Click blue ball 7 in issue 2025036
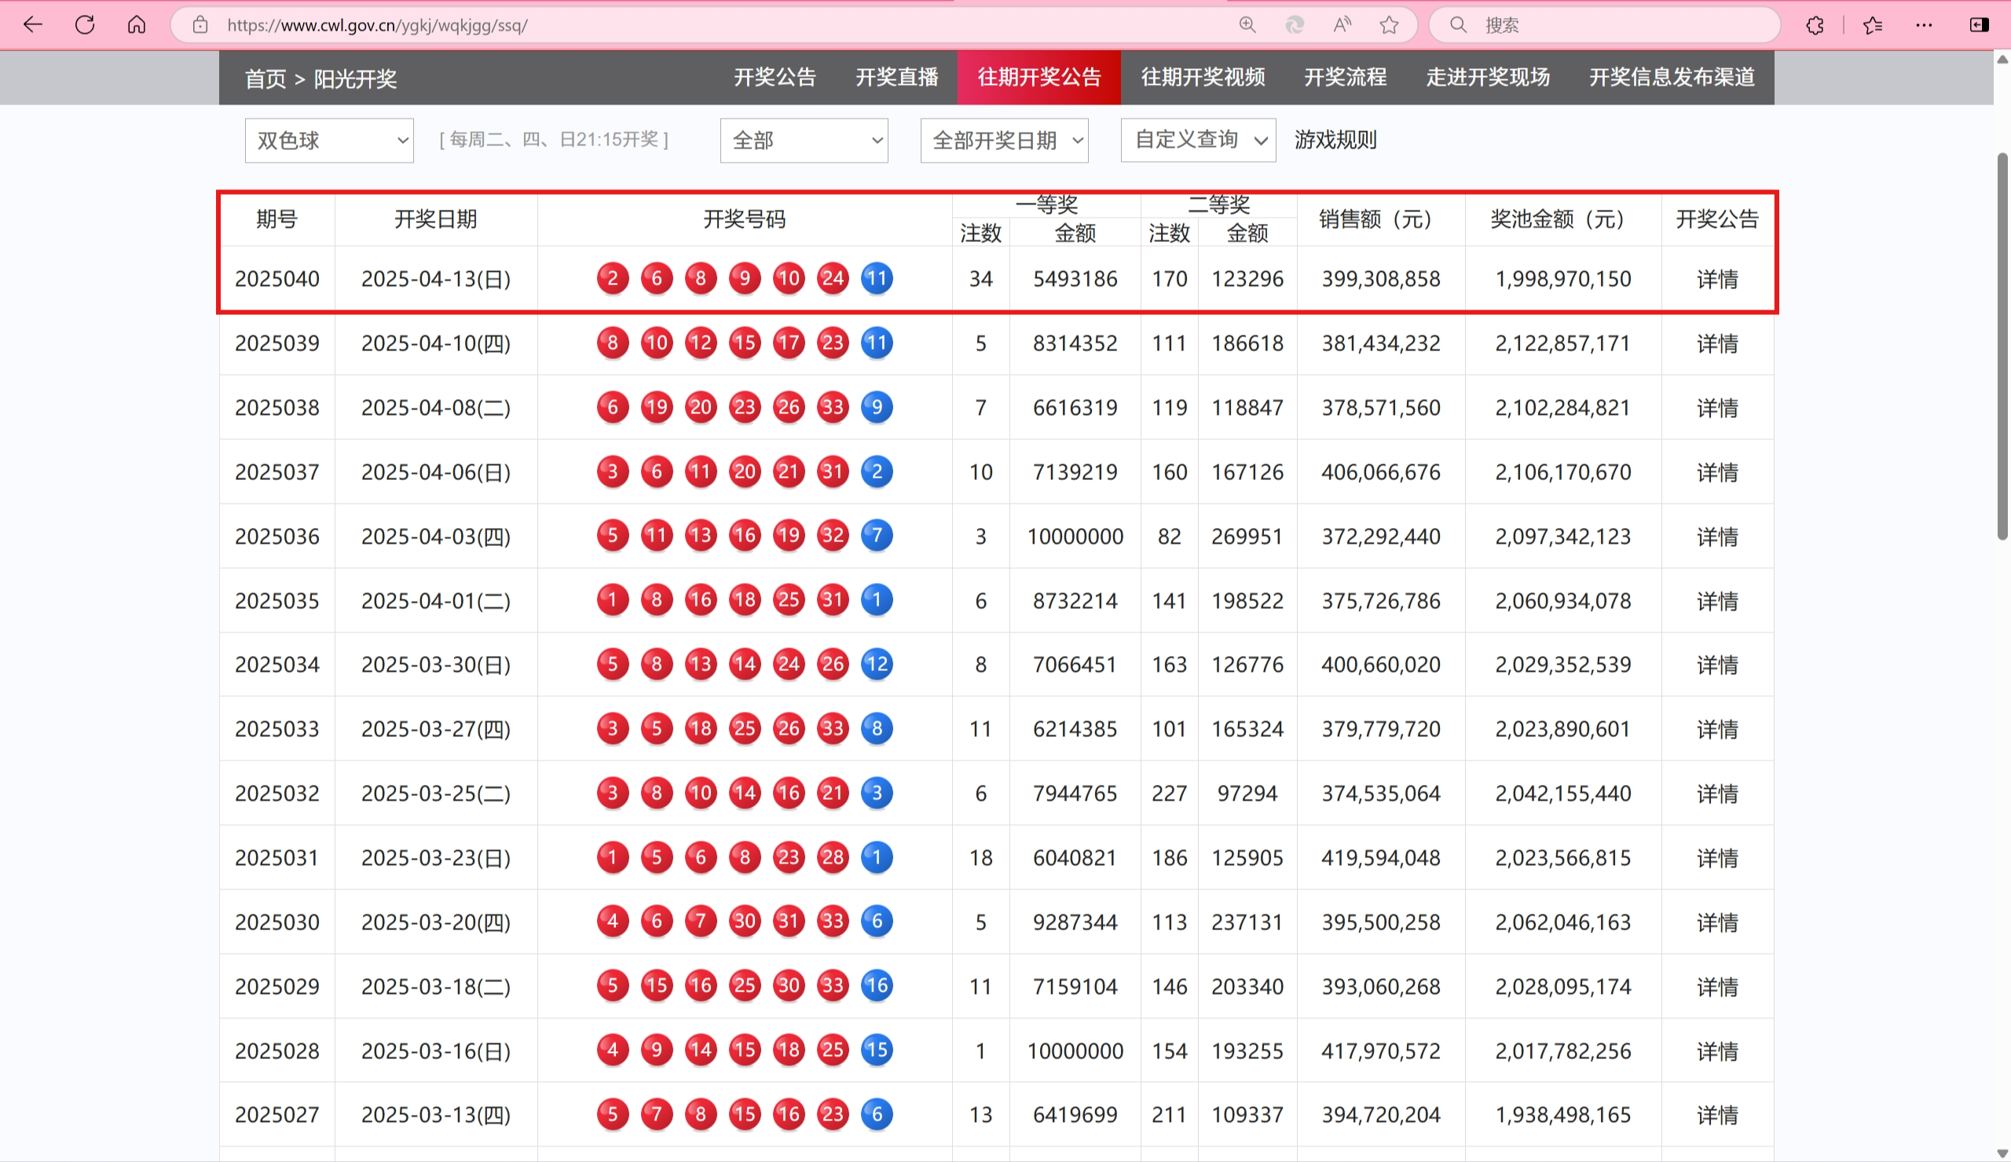 877,536
